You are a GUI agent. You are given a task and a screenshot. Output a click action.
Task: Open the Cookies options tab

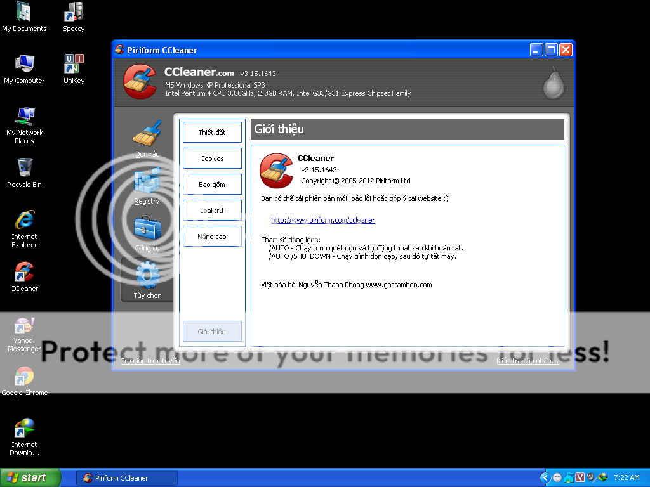(x=212, y=158)
